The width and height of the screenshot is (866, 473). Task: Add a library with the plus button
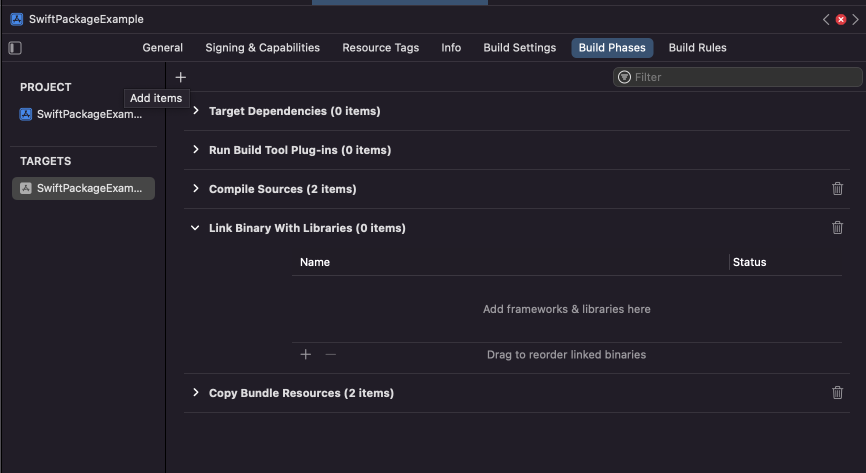point(305,354)
